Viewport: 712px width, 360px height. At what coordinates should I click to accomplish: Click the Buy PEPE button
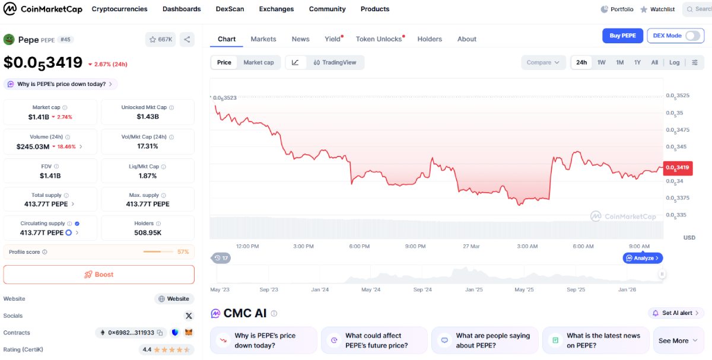coord(622,36)
